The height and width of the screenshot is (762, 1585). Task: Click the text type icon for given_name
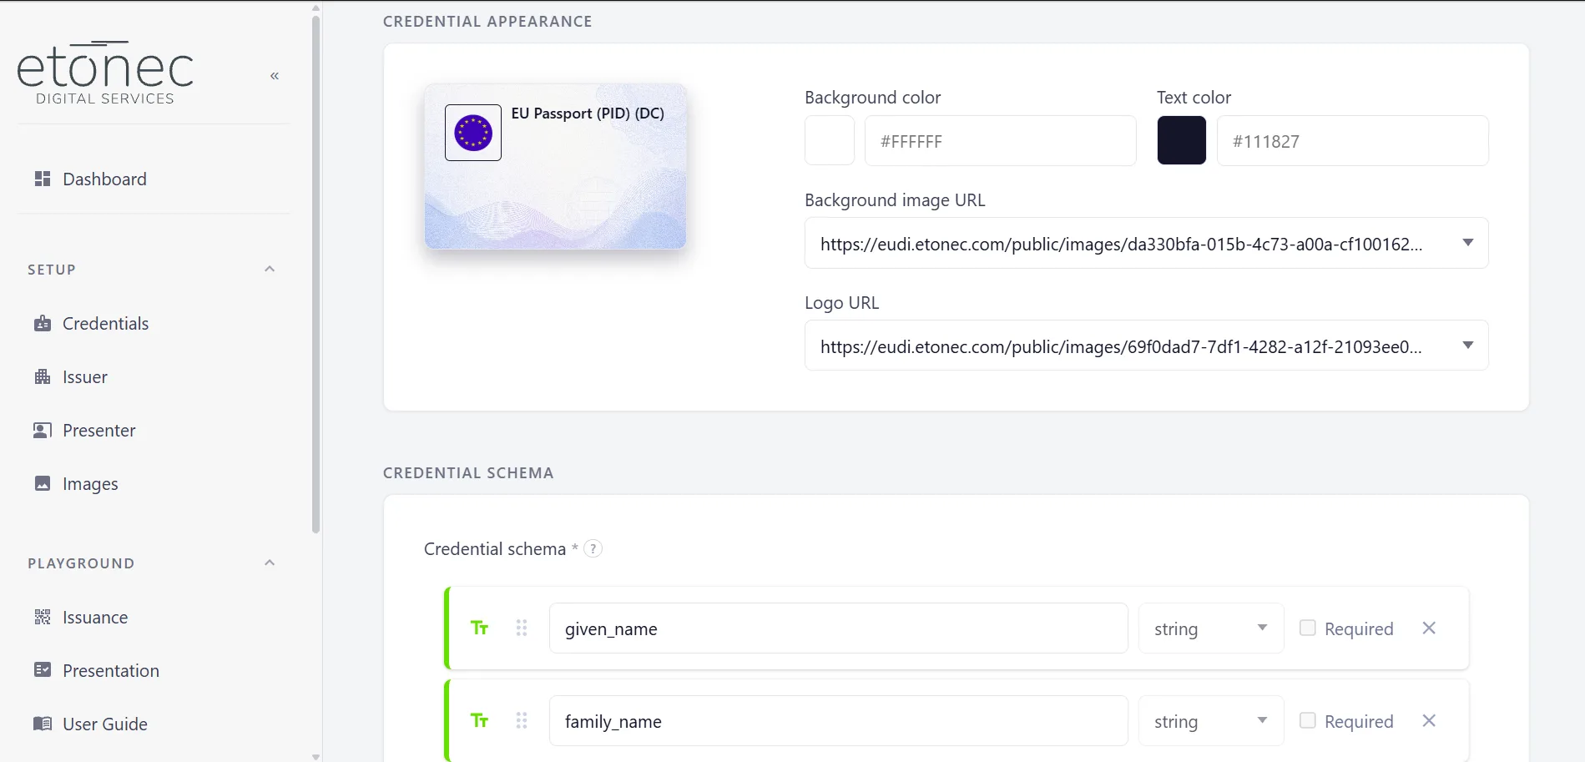point(479,628)
